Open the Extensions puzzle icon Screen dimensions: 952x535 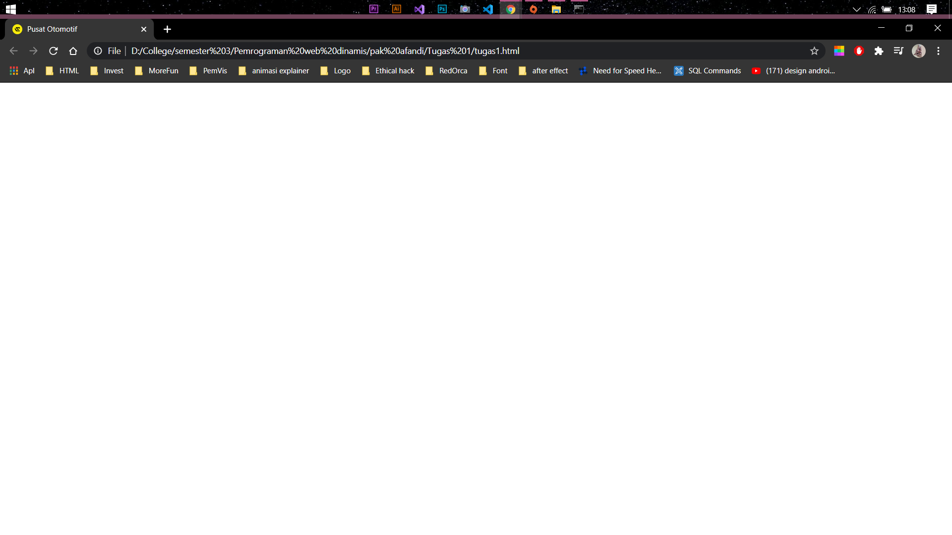pos(879,51)
